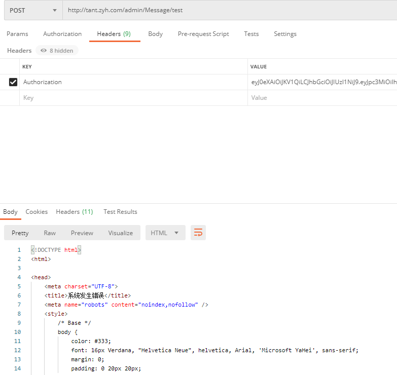Click the "body {" line 10
The height and width of the screenshot is (375, 397).
click(67, 332)
